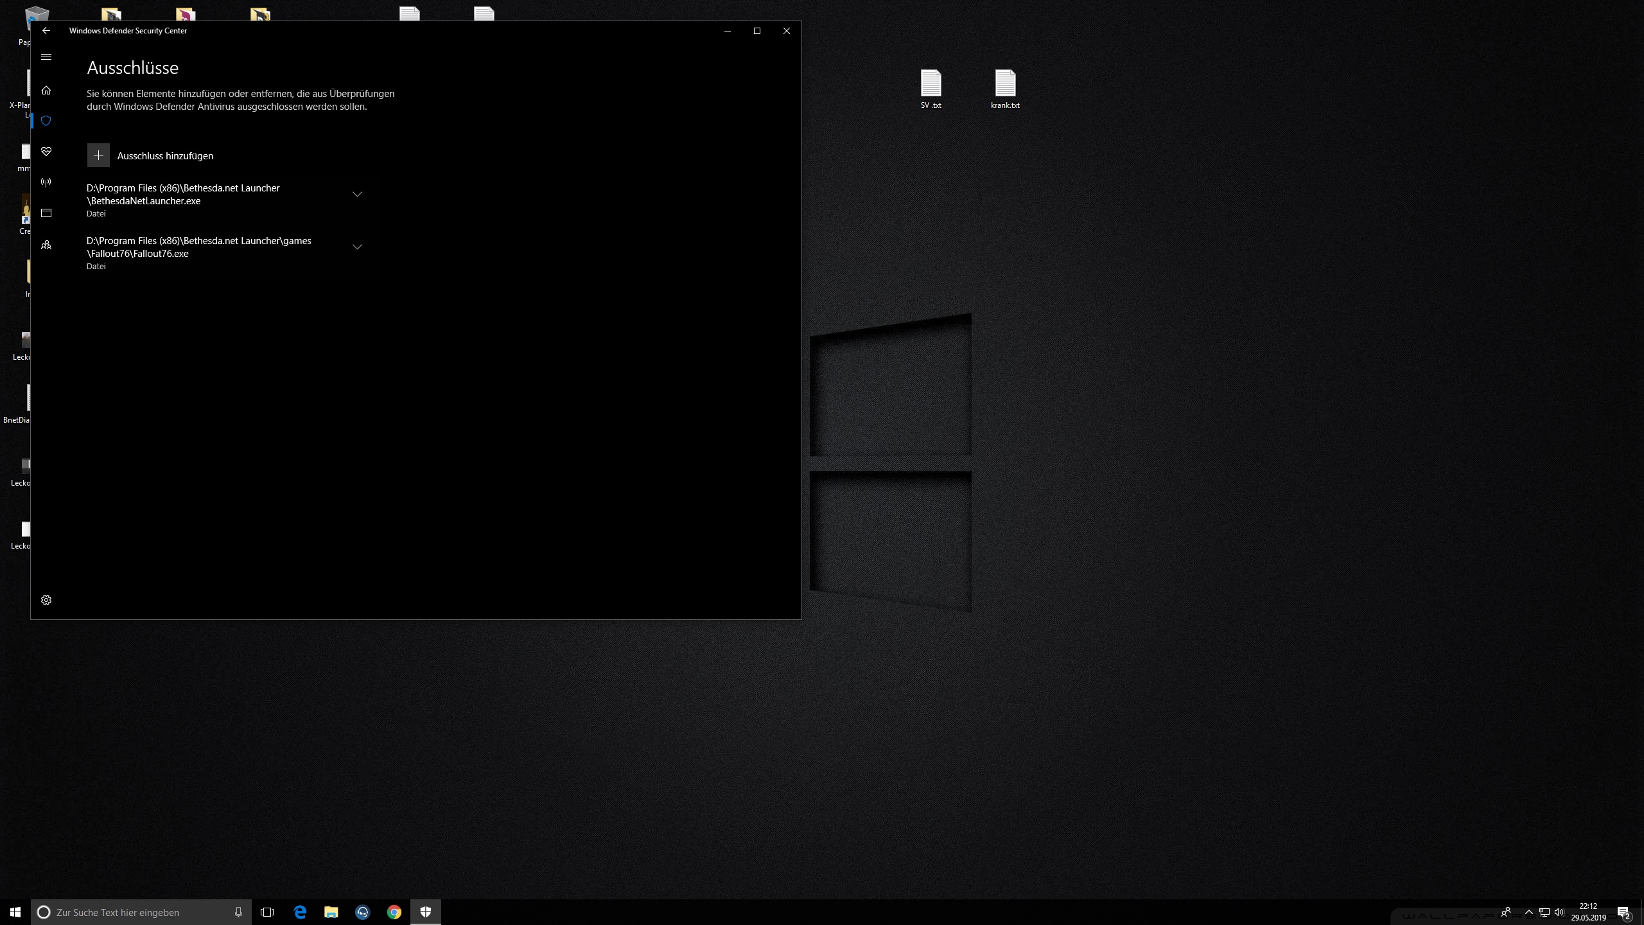Show hidden system tray icons
The image size is (1644, 925).
tap(1529, 912)
